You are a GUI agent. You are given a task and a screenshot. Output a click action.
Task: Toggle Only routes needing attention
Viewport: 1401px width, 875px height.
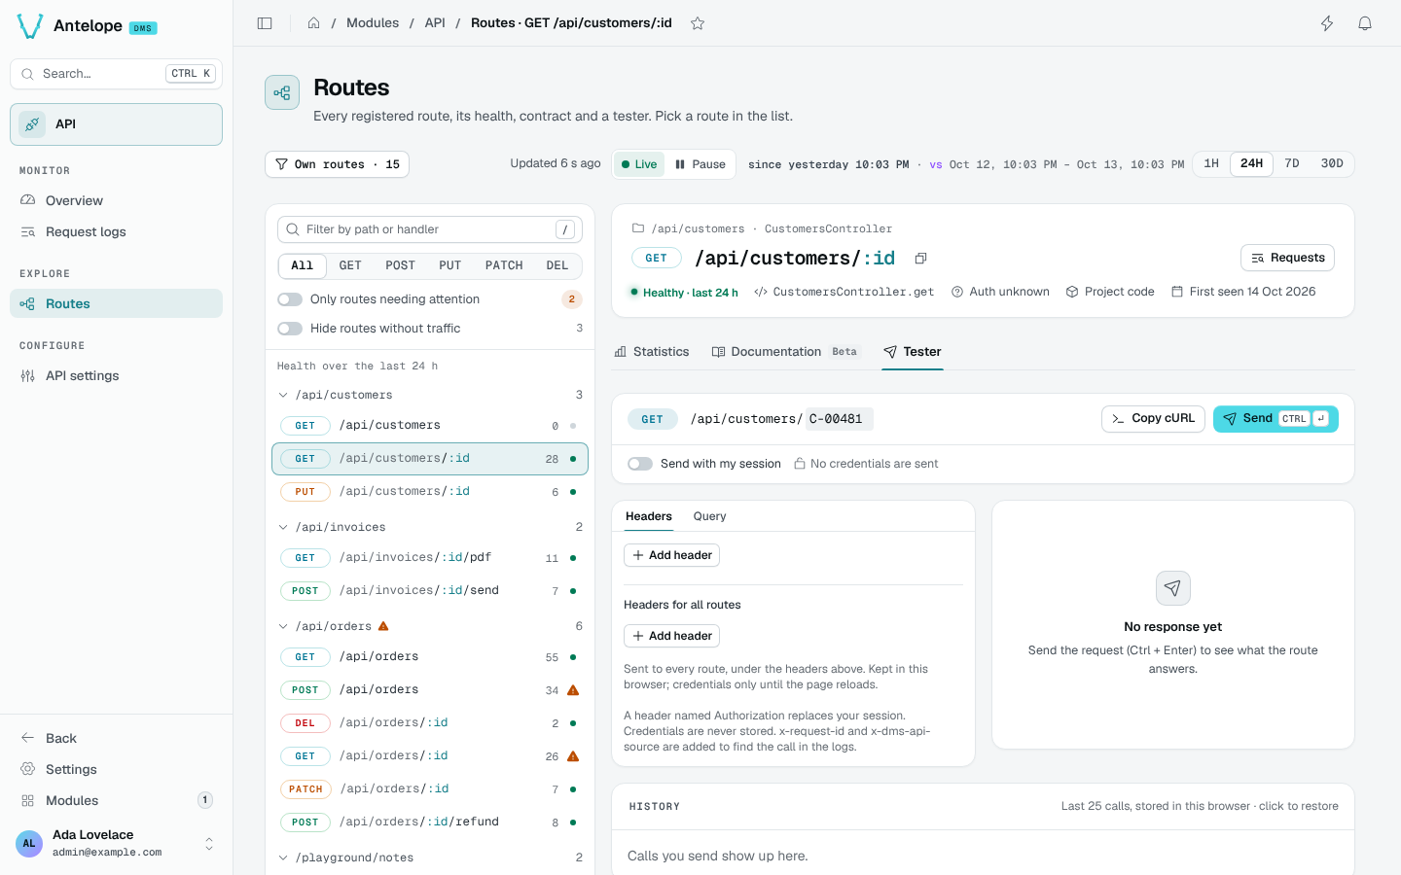point(290,299)
